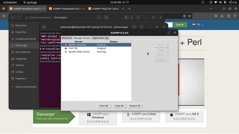Image resolution: width=239 pixels, height=134 pixels.
Task: Click the Start button in XAMPP
Action: click(161, 45)
